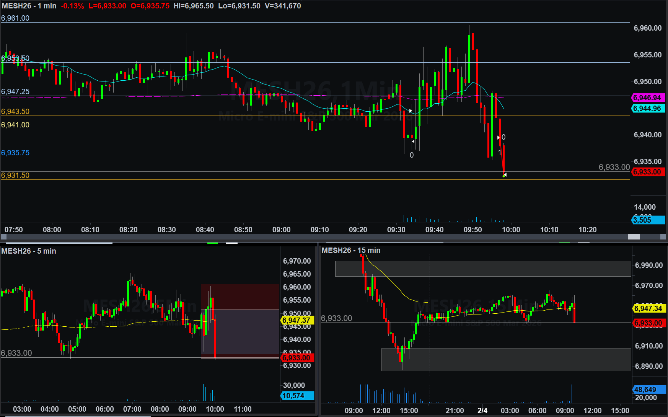Click the white fill arrow labeled 0 near 09:57
The width and height of the screenshot is (668, 417).
coord(499,137)
